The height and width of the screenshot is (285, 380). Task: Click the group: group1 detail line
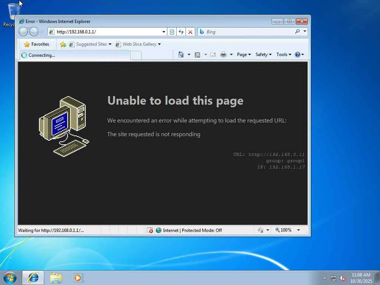pos(285,161)
